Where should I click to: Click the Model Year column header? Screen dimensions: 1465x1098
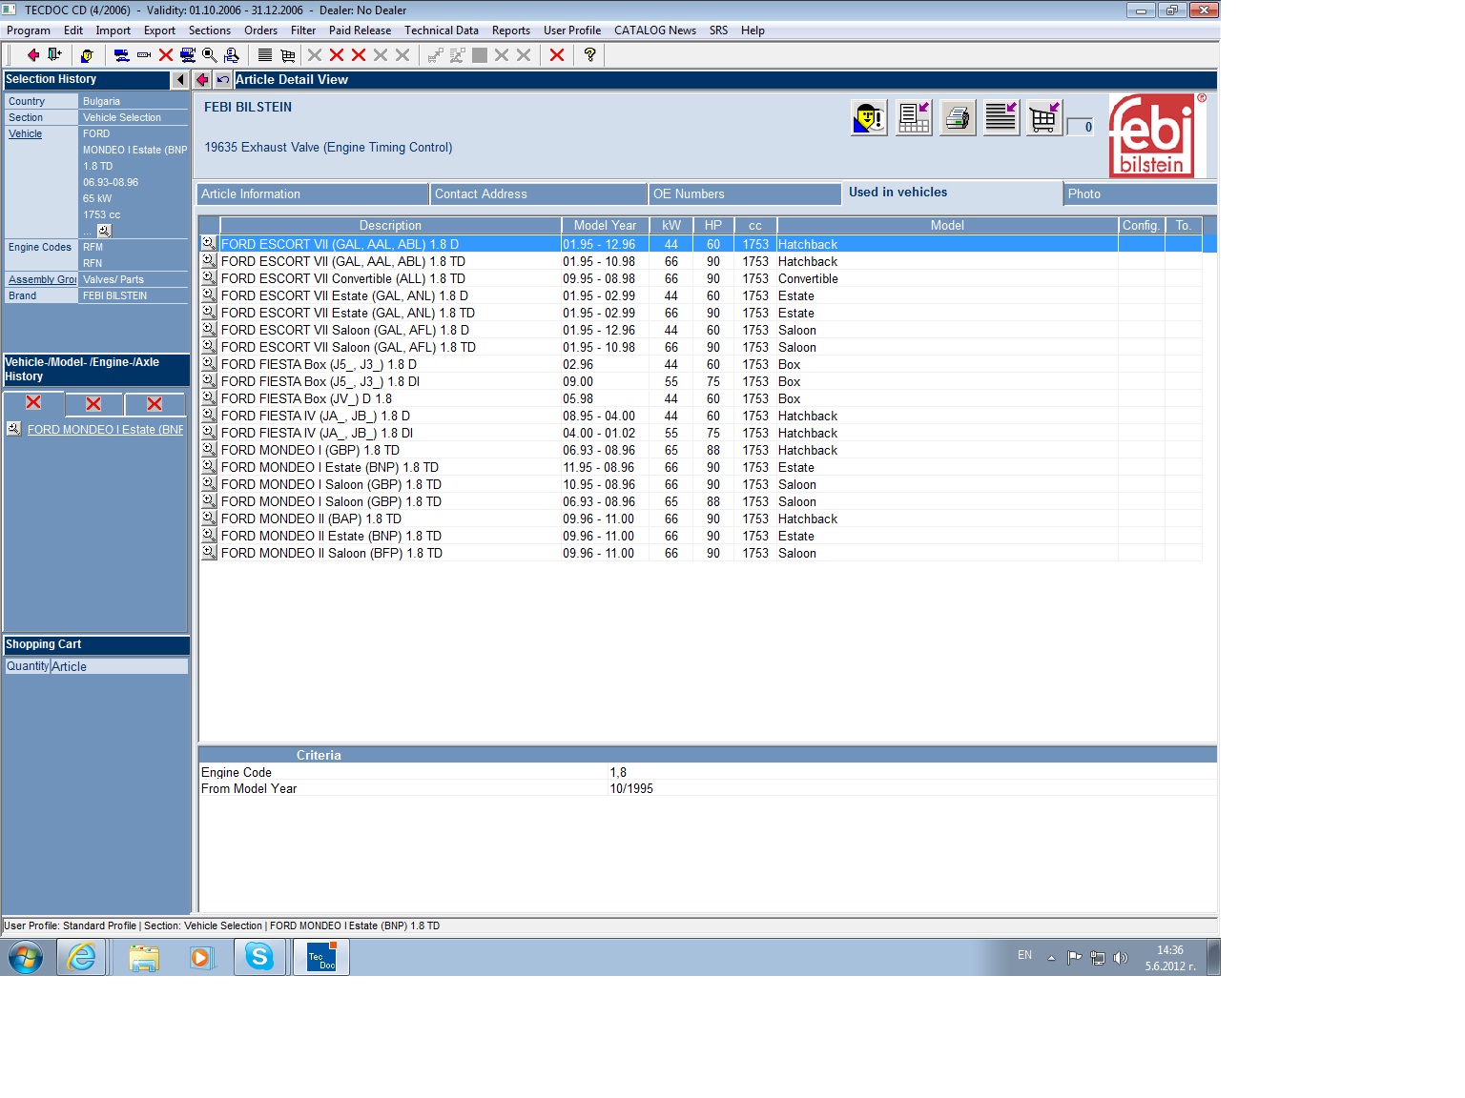605,226
